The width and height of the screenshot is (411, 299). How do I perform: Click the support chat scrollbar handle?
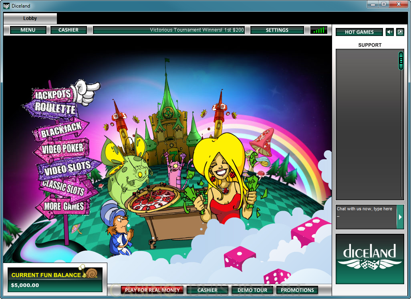[x=401, y=61]
